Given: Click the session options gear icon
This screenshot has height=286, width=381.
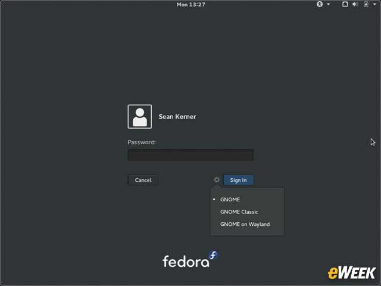Looking at the screenshot, I should coord(217,180).
